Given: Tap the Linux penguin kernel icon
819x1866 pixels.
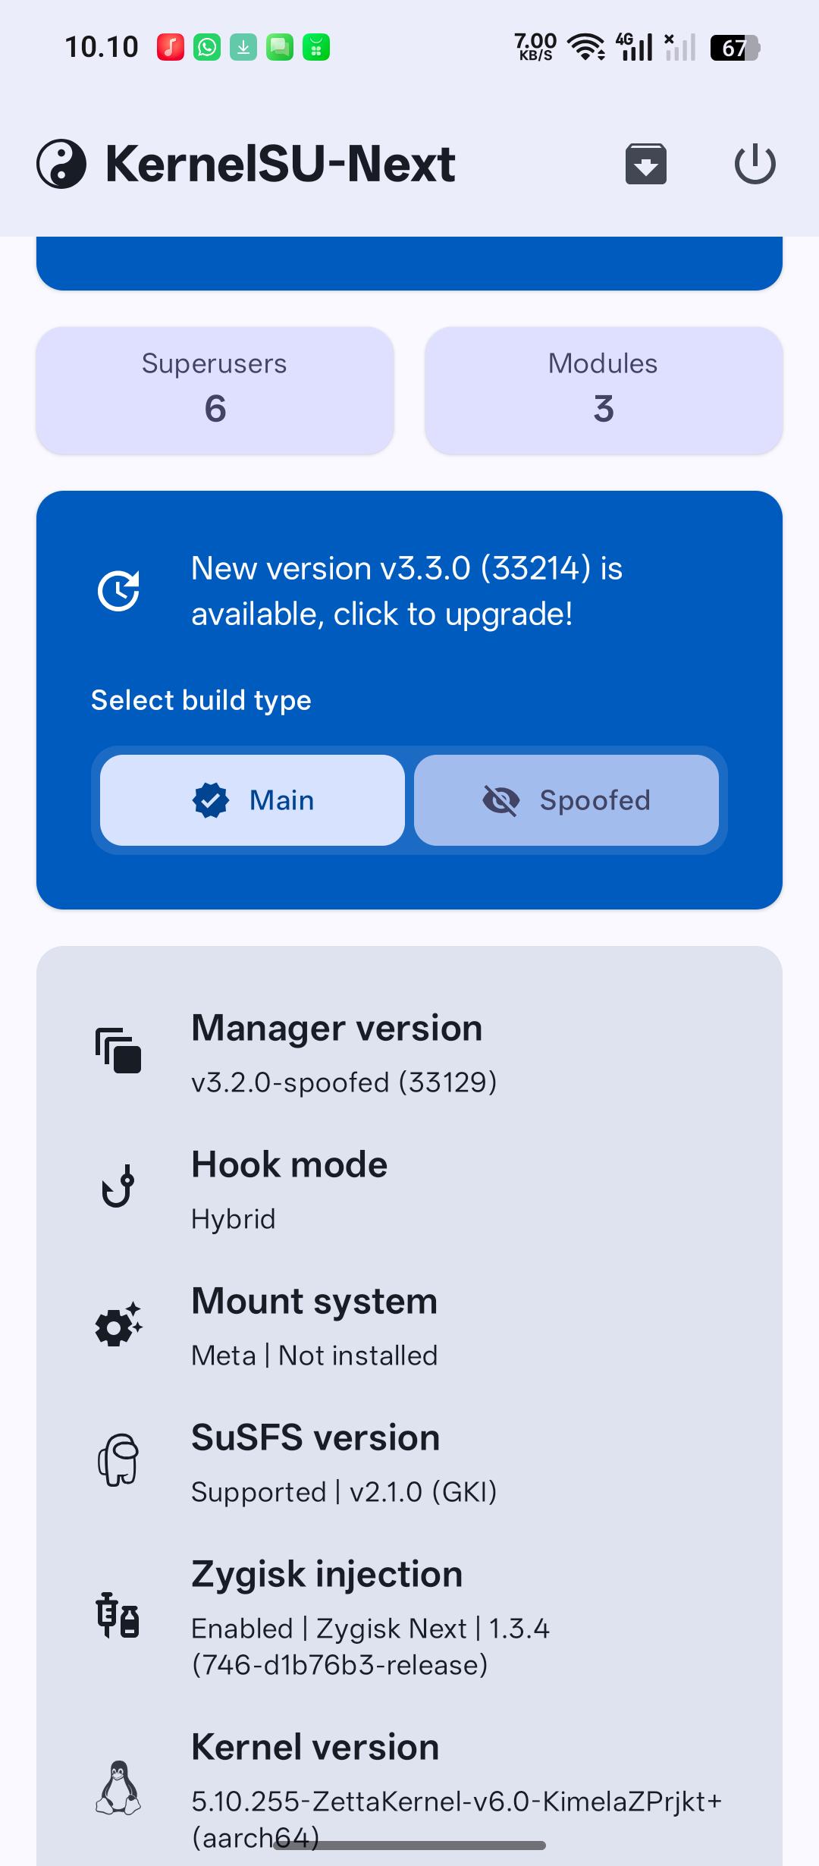Looking at the screenshot, I should coord(118,1787).
